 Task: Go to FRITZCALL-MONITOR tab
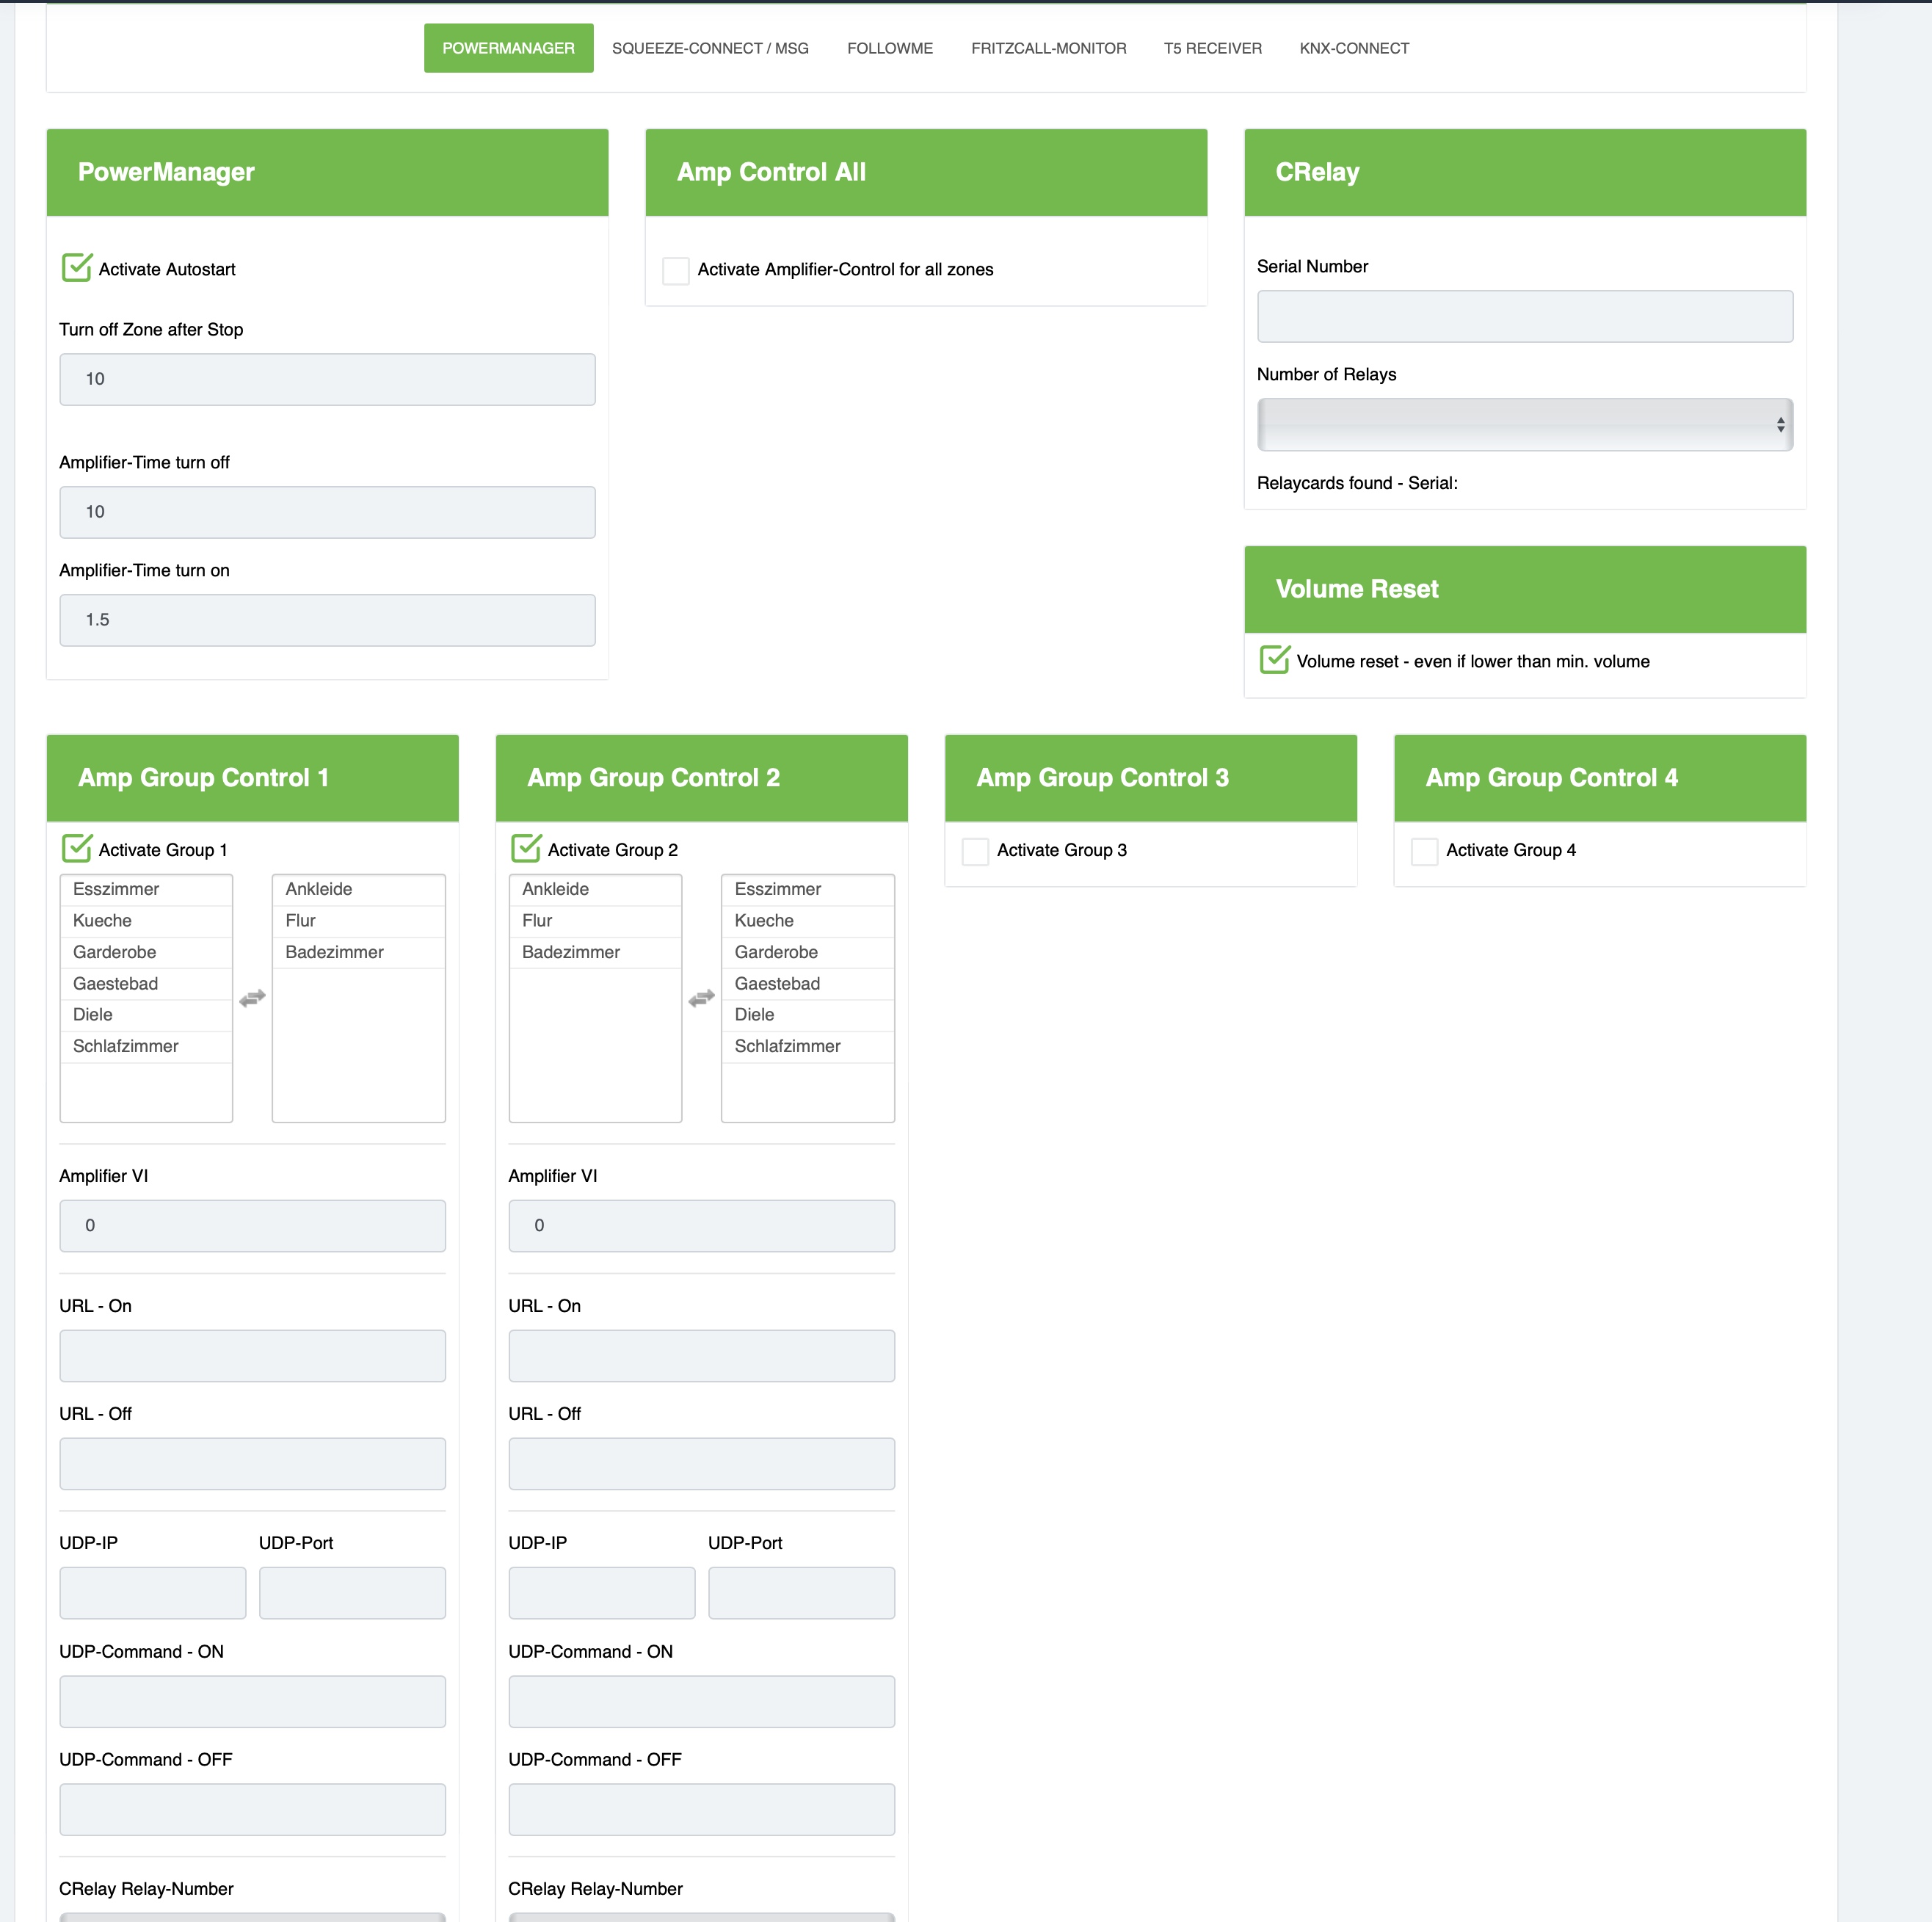point(1048,48)
